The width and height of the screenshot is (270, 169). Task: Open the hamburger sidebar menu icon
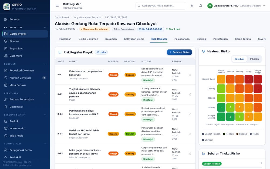pyautogui.click(x=57, y=6)
